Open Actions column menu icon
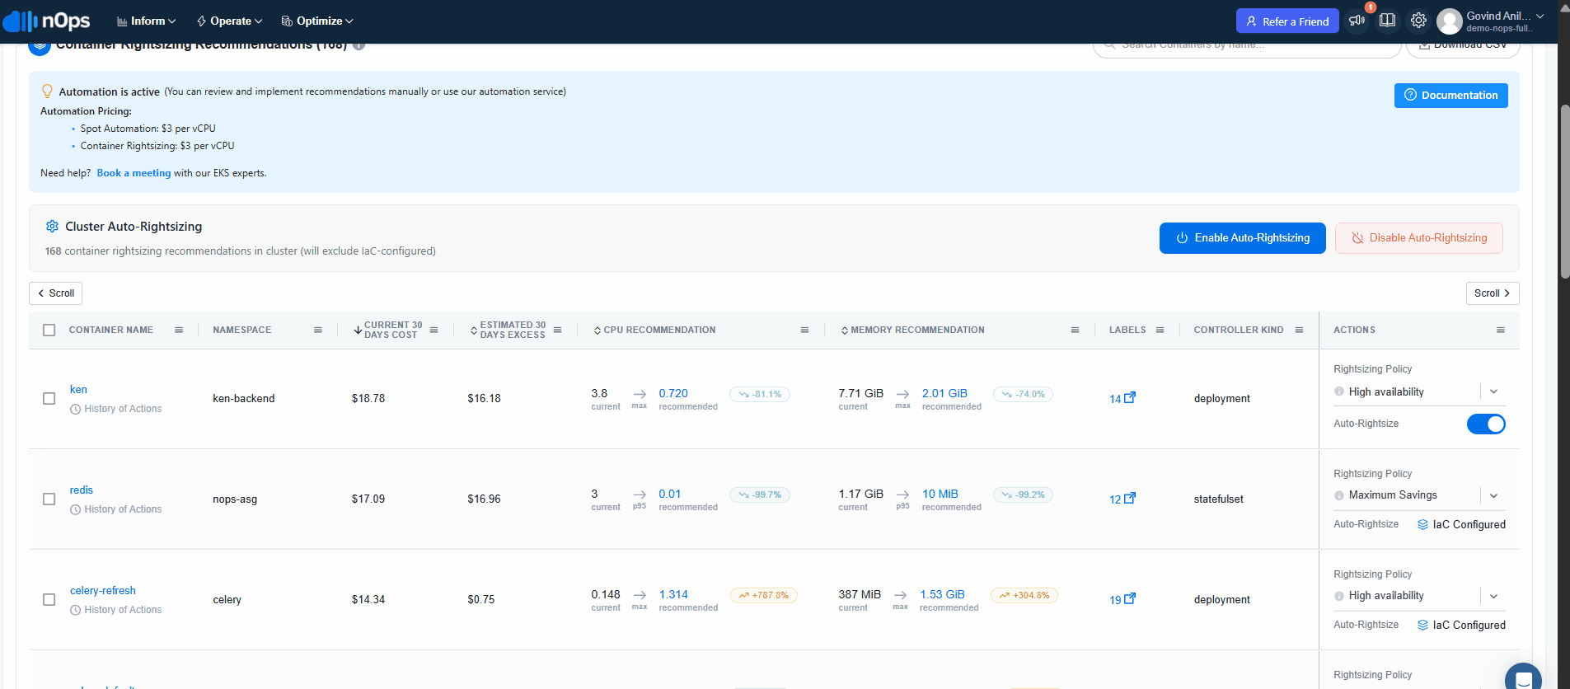1570x689 pixels. click(1501, 330)
